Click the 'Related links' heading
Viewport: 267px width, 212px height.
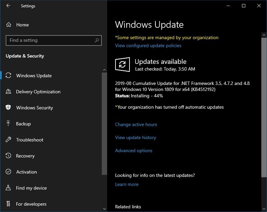coord(128,207)
